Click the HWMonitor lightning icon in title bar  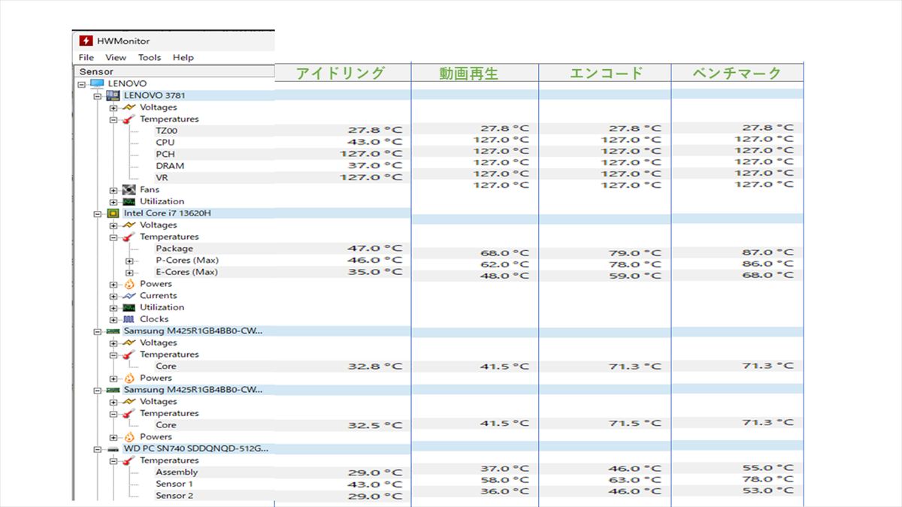(86, 41)
